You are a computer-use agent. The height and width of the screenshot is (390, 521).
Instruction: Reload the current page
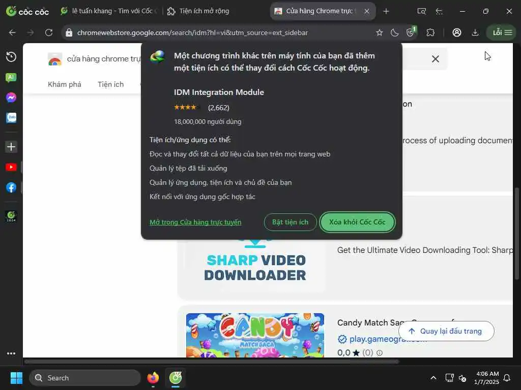[x=49, y=32]
